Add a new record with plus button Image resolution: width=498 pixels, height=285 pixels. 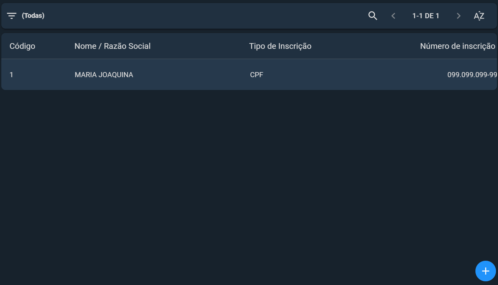point(486,271)
